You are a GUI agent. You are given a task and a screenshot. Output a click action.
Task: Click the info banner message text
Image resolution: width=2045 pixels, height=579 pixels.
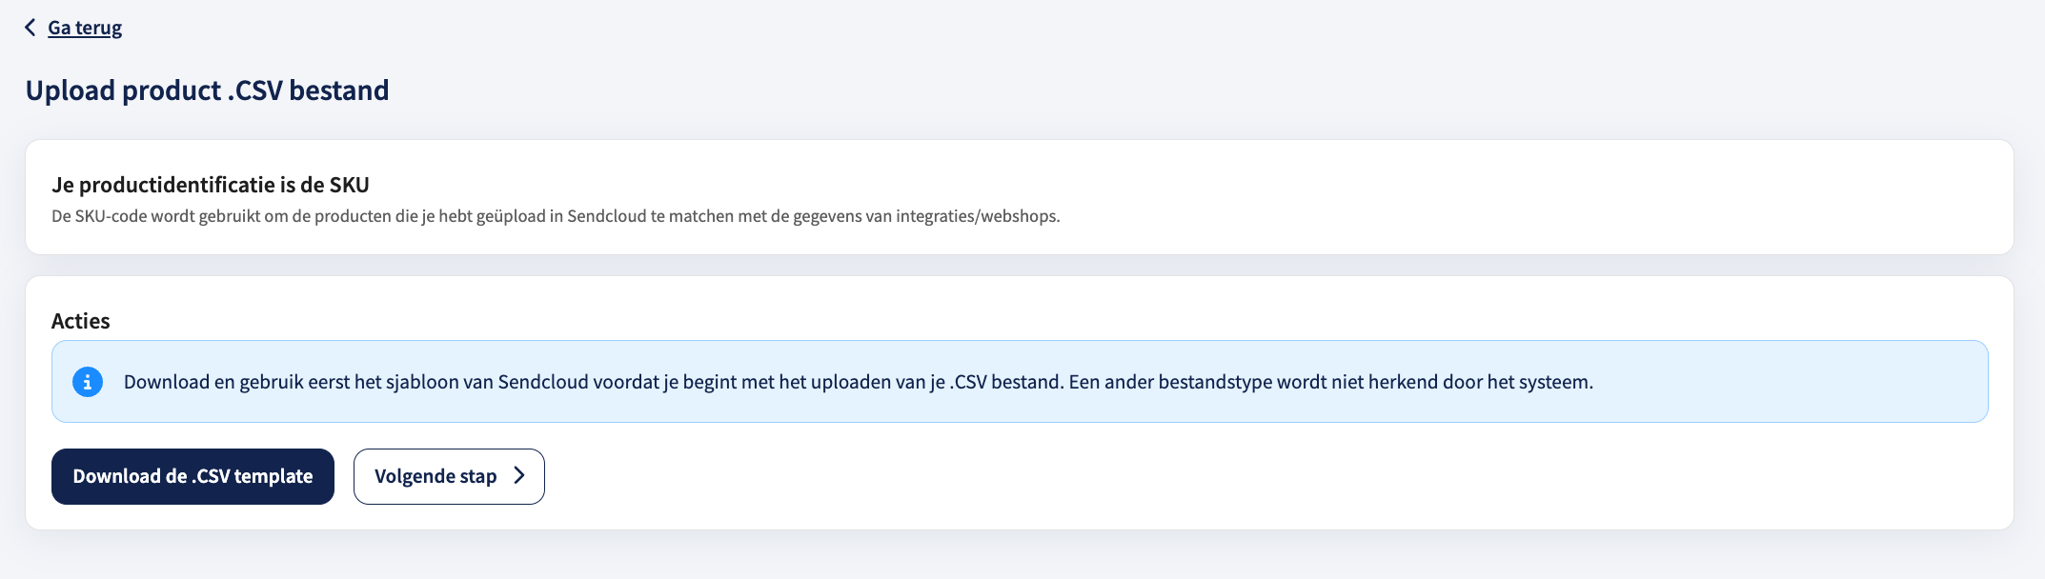tap(859, 382)
